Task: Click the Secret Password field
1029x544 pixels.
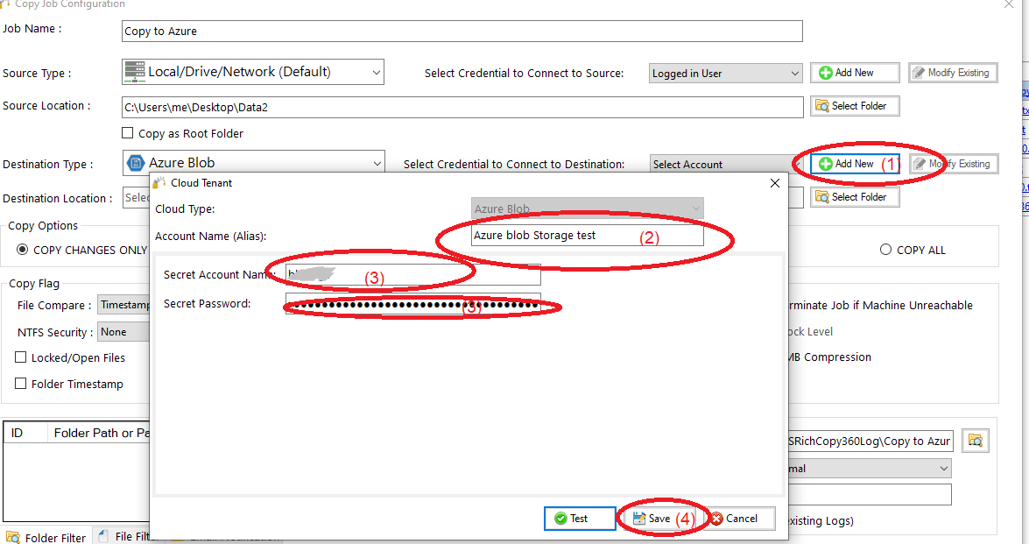Action: click(412, 304)
